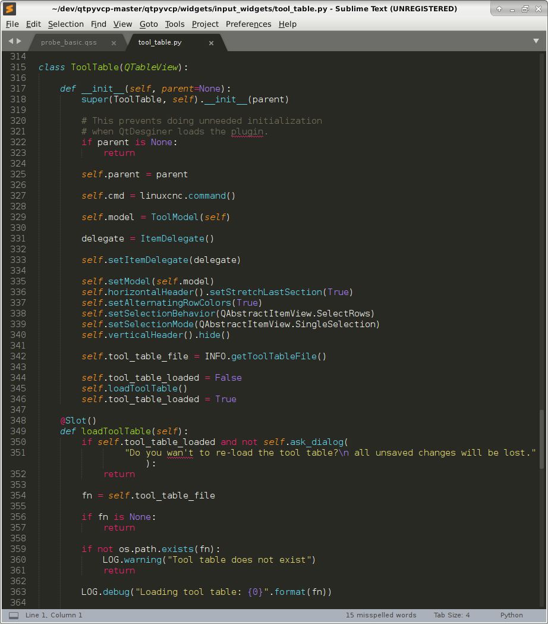This screenshot has height=624, width=548.
Task: Open the Project menu
Action: (205, 24)
